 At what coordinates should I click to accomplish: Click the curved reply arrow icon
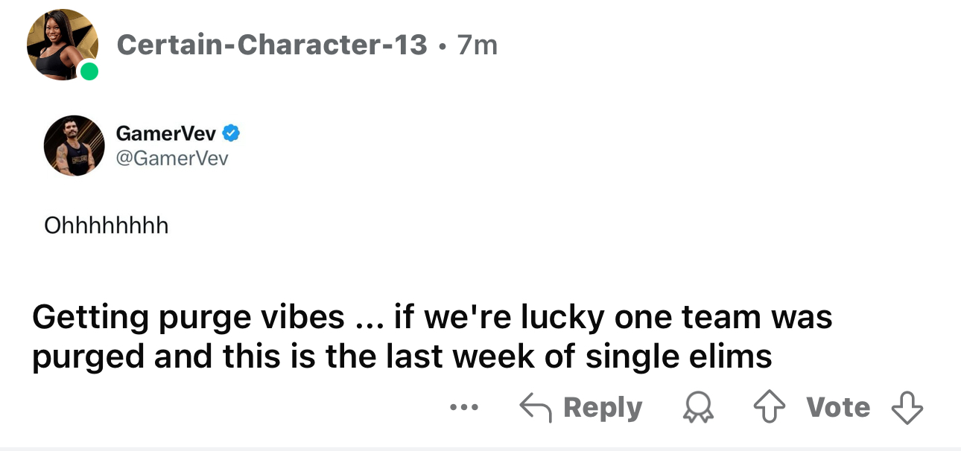tap(534, 408)
